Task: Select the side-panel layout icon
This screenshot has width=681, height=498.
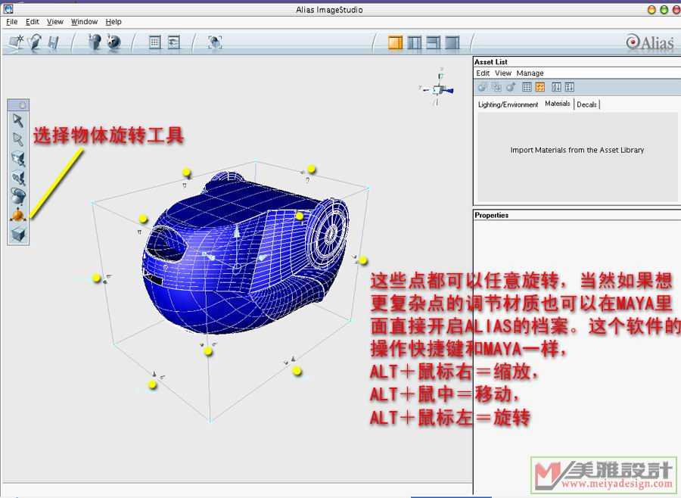Action: point(433,42)
